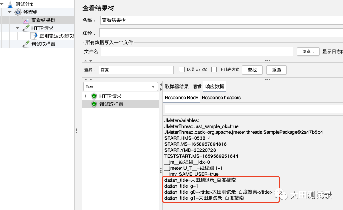Click the 浏览... browse button
343x210 pixels.
[x=308, y=52]
